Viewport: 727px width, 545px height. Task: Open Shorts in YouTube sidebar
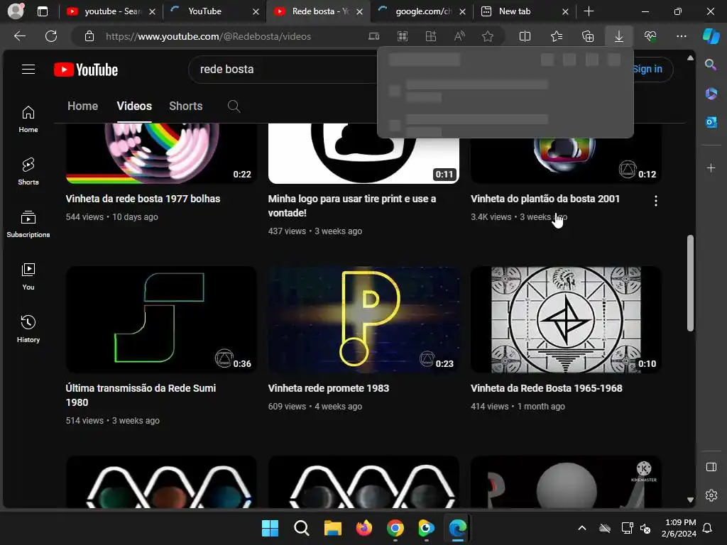[28, 172]
